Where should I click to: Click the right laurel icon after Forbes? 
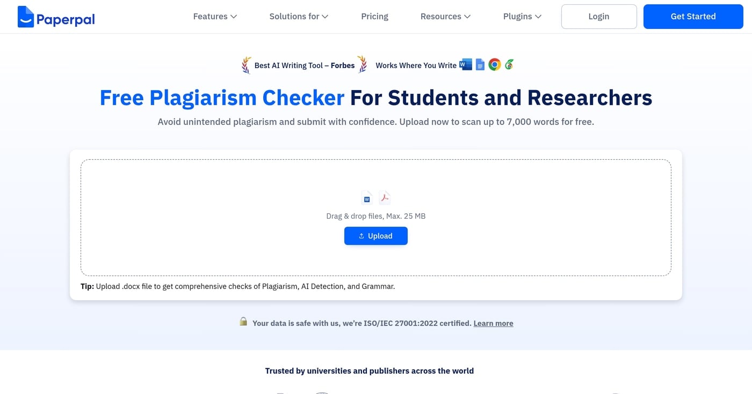pyautogui.click(x=363, y=65)
